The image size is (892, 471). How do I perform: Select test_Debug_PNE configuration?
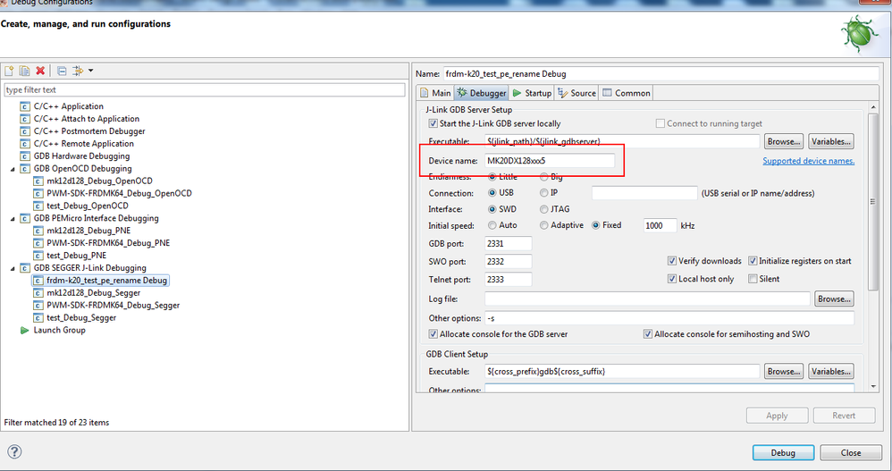pos(76,256)
